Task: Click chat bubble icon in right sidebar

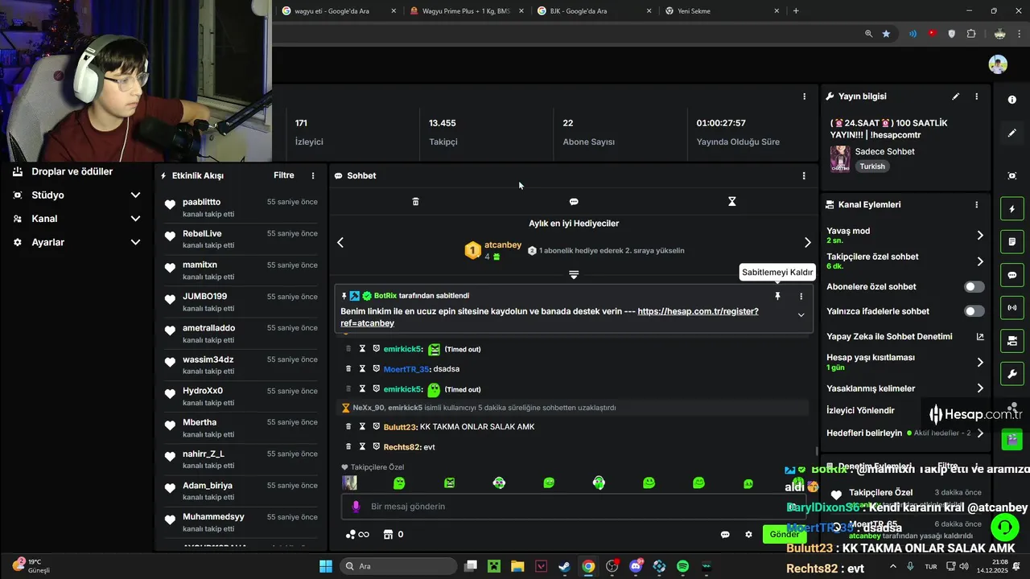Action: point(1012,275)
